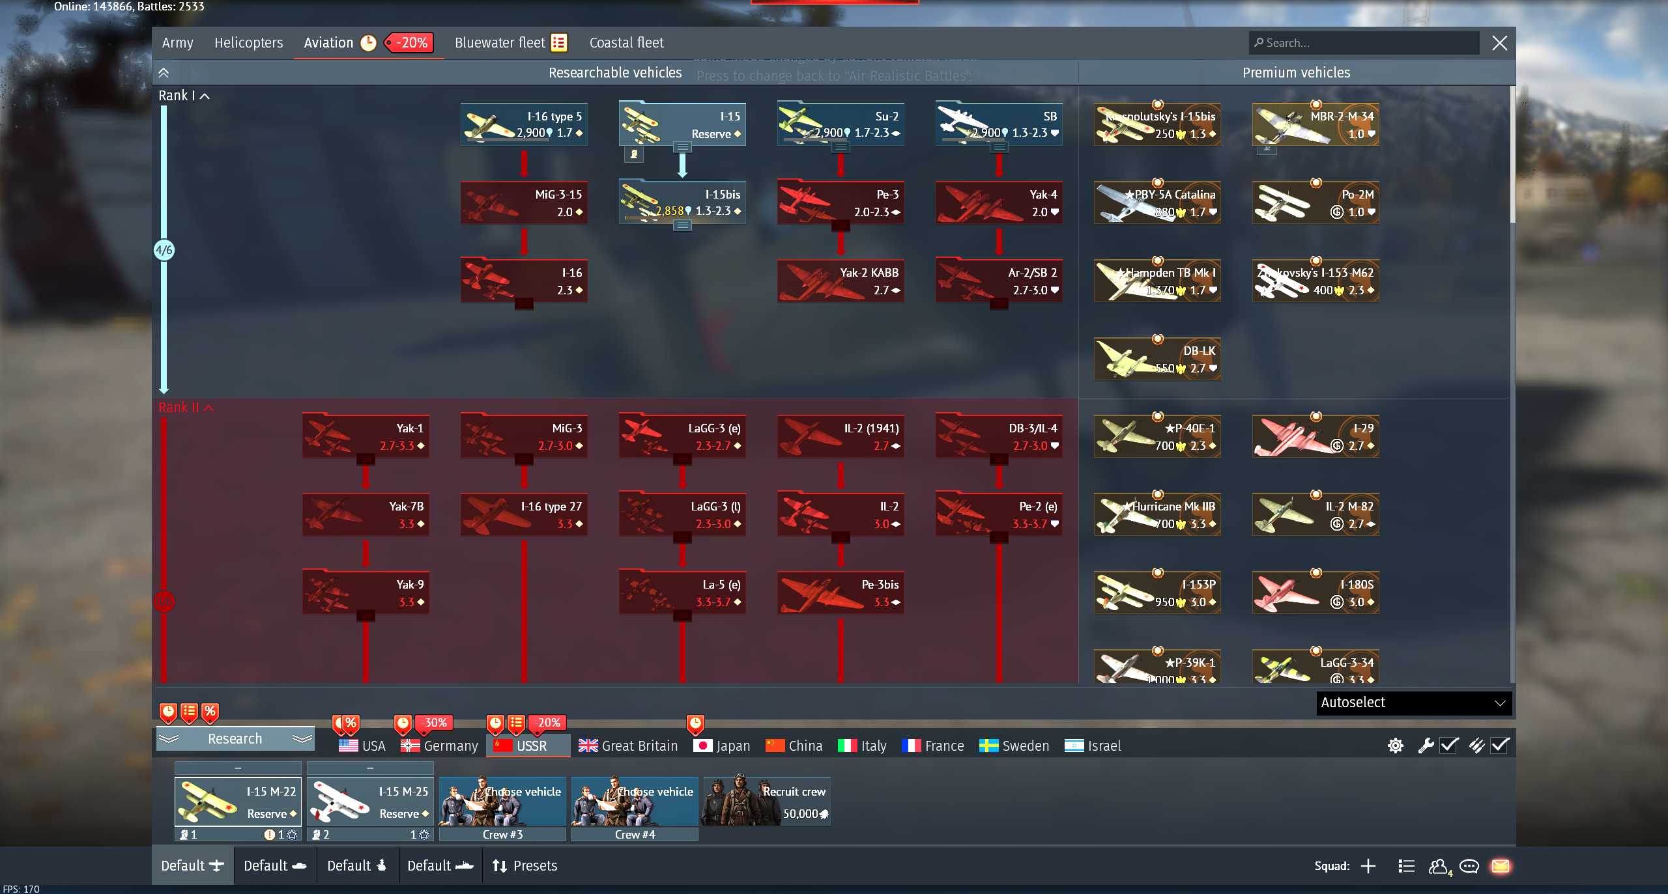Expand the vehicle group under the SB card

(999, 148)
